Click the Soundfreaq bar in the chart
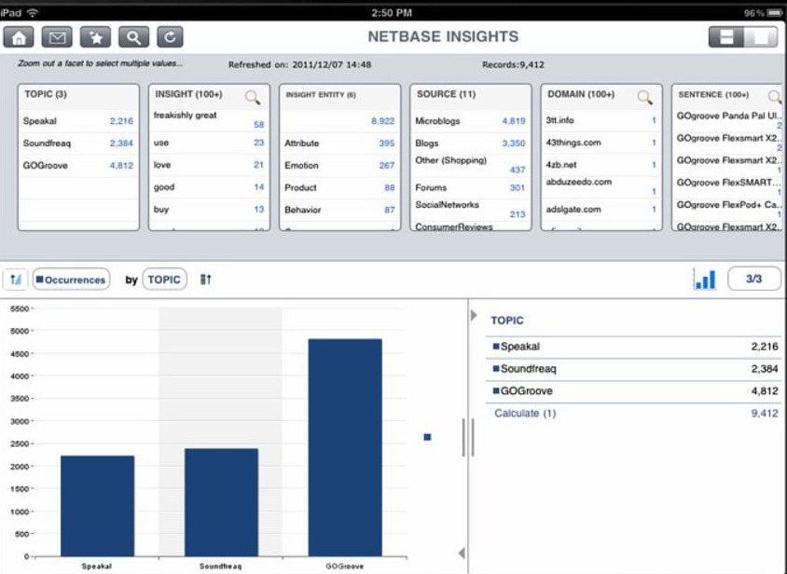Image resolution: width=787 pixels, height=574 pixels. click(x=221, y=502)
